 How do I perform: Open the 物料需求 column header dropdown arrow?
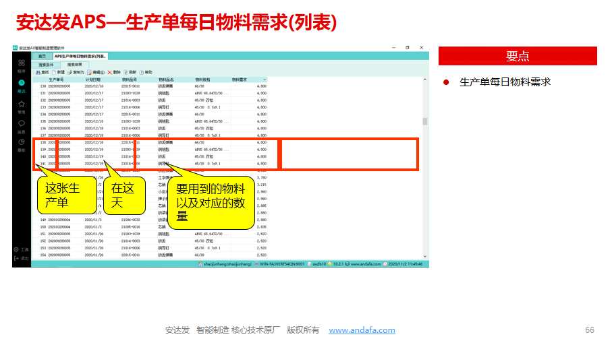click(265, 80)
